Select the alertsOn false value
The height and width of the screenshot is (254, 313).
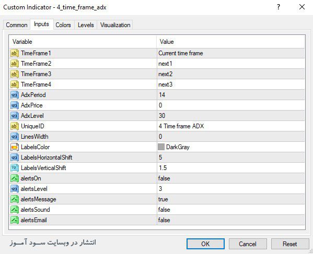tap(231, 178)
